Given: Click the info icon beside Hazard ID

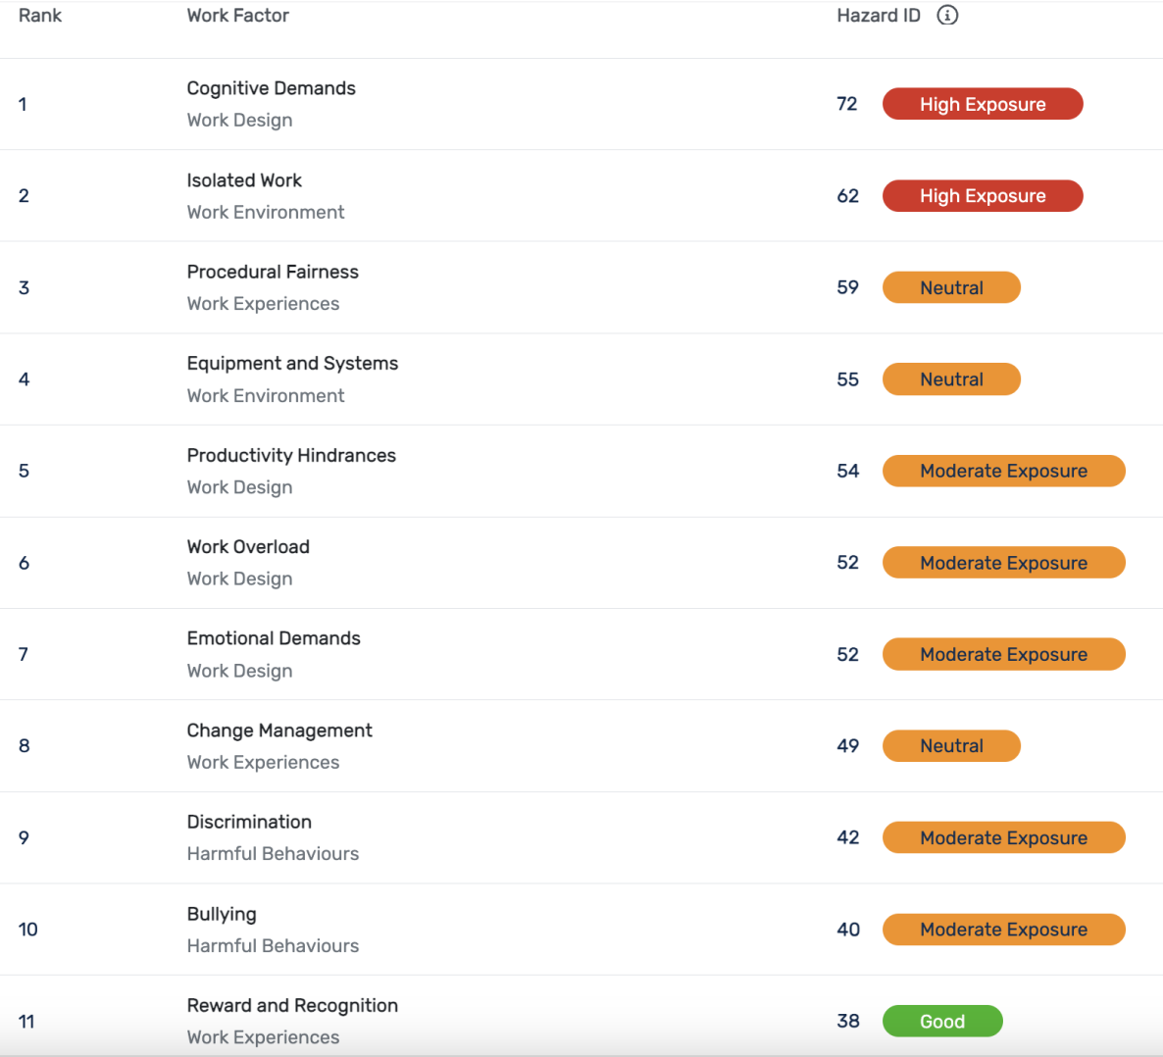Looking at the screenshot, I should (x=947, y=16).
